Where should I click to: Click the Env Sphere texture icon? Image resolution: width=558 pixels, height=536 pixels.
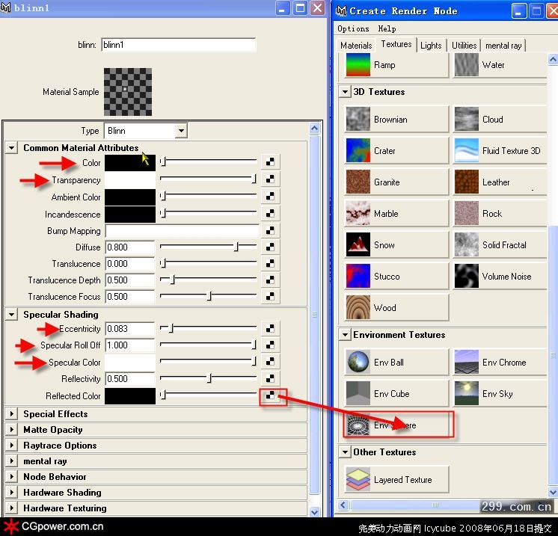tap(358, 425)
